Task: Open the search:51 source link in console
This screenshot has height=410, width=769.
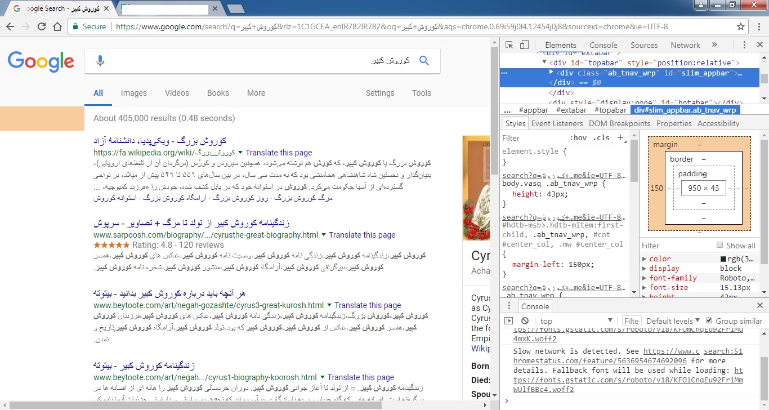Action: pos(723,351)
